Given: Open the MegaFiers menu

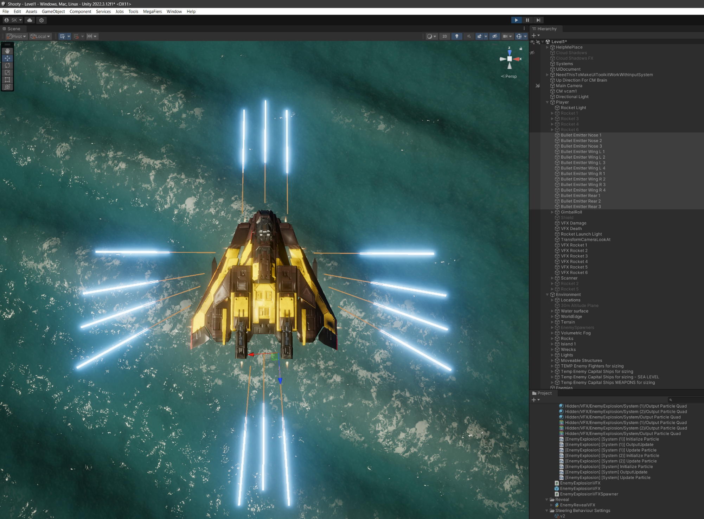Looking at the screenshot, I should click(152, 11).
